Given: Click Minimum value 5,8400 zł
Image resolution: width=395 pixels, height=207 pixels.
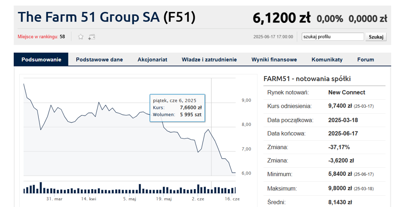Looking at the screenshot, I should click(x=340, y=174).
